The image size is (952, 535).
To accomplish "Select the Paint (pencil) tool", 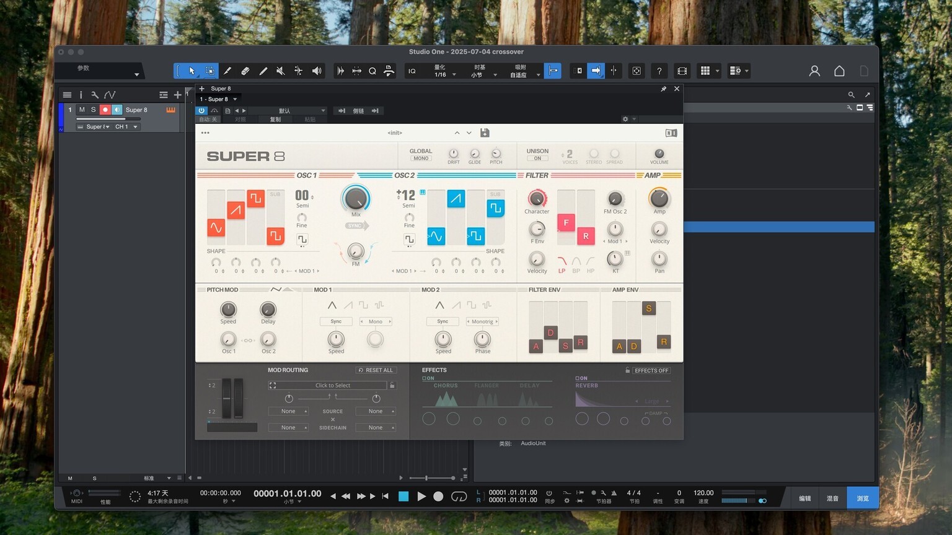I will click(263, 71).
